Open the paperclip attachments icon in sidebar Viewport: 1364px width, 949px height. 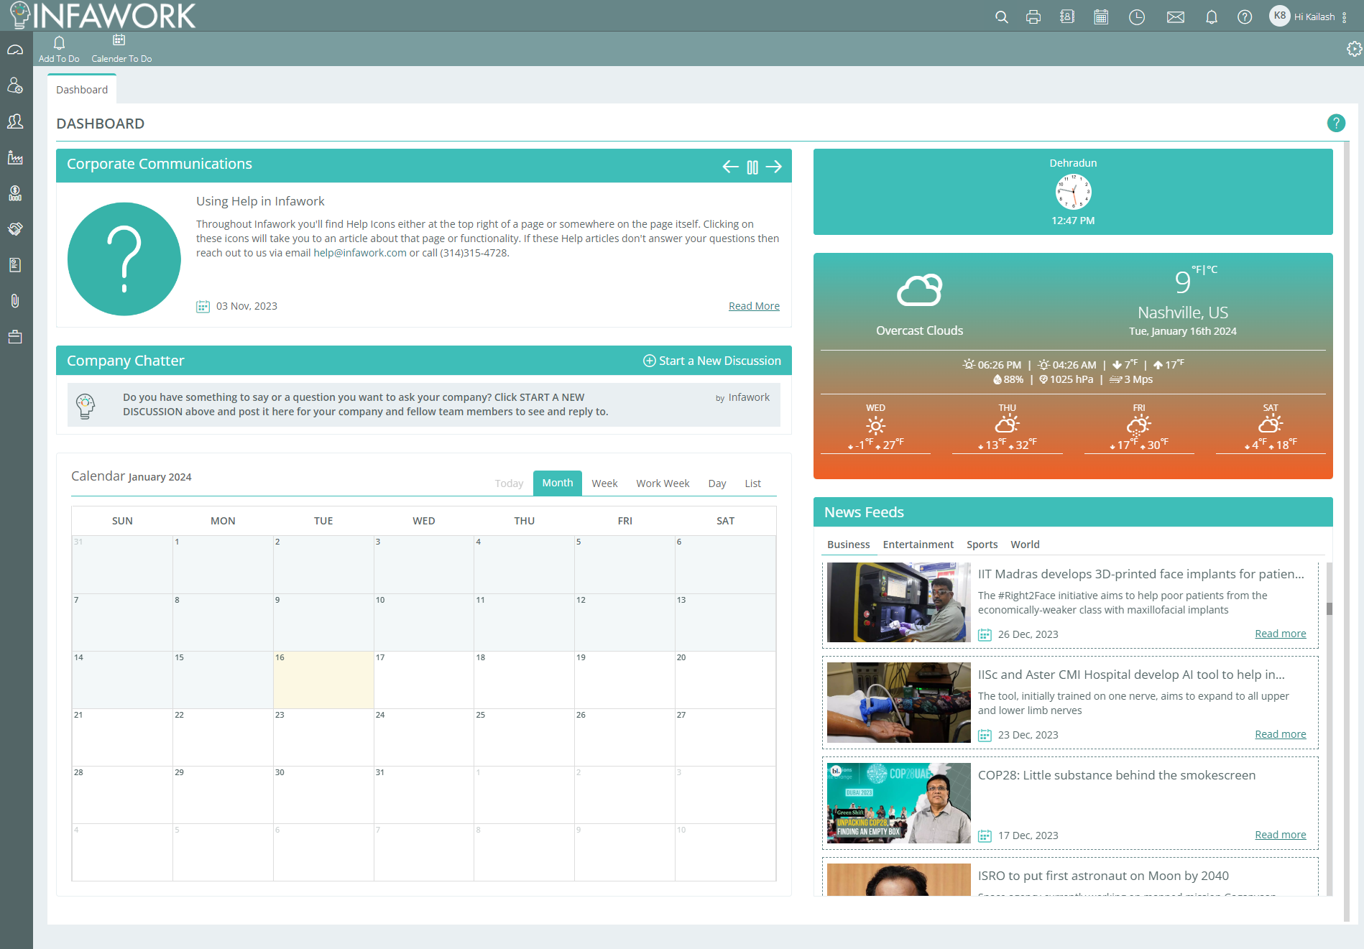pyautogui.click(x=15, y=301)
